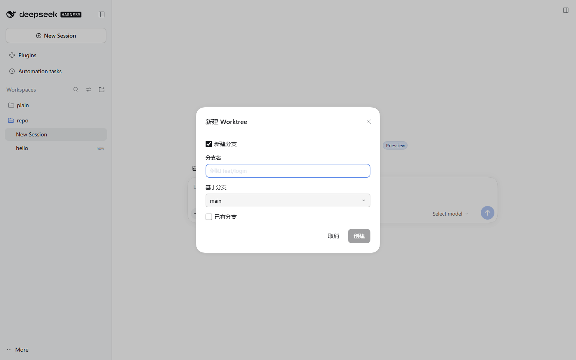Click 取消 to cancel the dialog

334,236
